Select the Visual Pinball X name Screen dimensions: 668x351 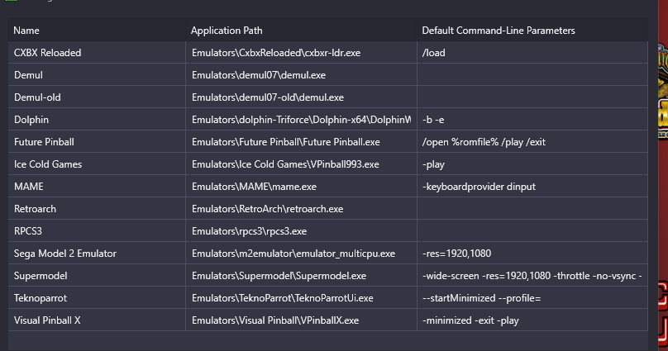click(x=47, y=320)
